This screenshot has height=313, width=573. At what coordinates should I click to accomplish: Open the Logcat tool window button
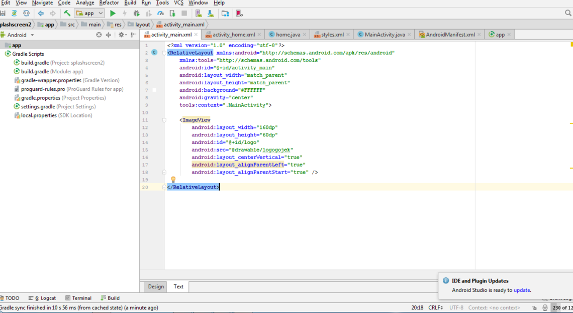pos(42,298)
